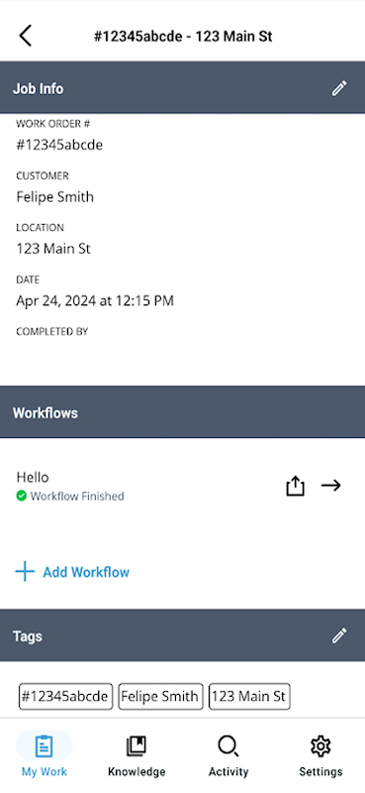The height and width of the screenshot is (793, 365).
Task: Open the My Work tab
Action: click(45, 756)
